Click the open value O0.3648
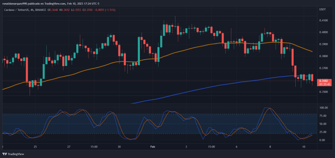 point(52,10)
